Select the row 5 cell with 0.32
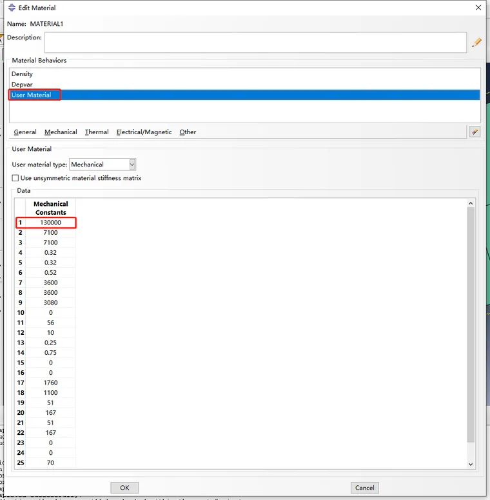Image resolution: width=490 pixels, height=500 pixels. pos(51,263)
